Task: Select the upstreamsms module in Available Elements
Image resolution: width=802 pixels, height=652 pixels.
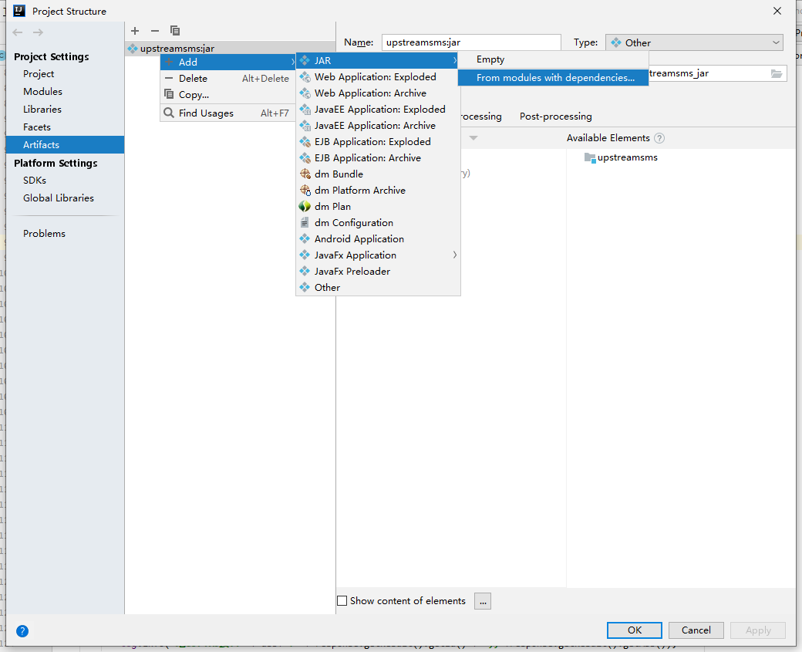Action: click(x=621, y=157)
